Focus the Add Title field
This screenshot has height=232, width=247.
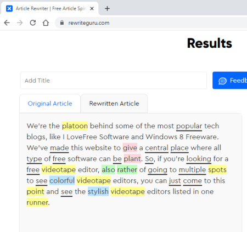coord(114,81)
